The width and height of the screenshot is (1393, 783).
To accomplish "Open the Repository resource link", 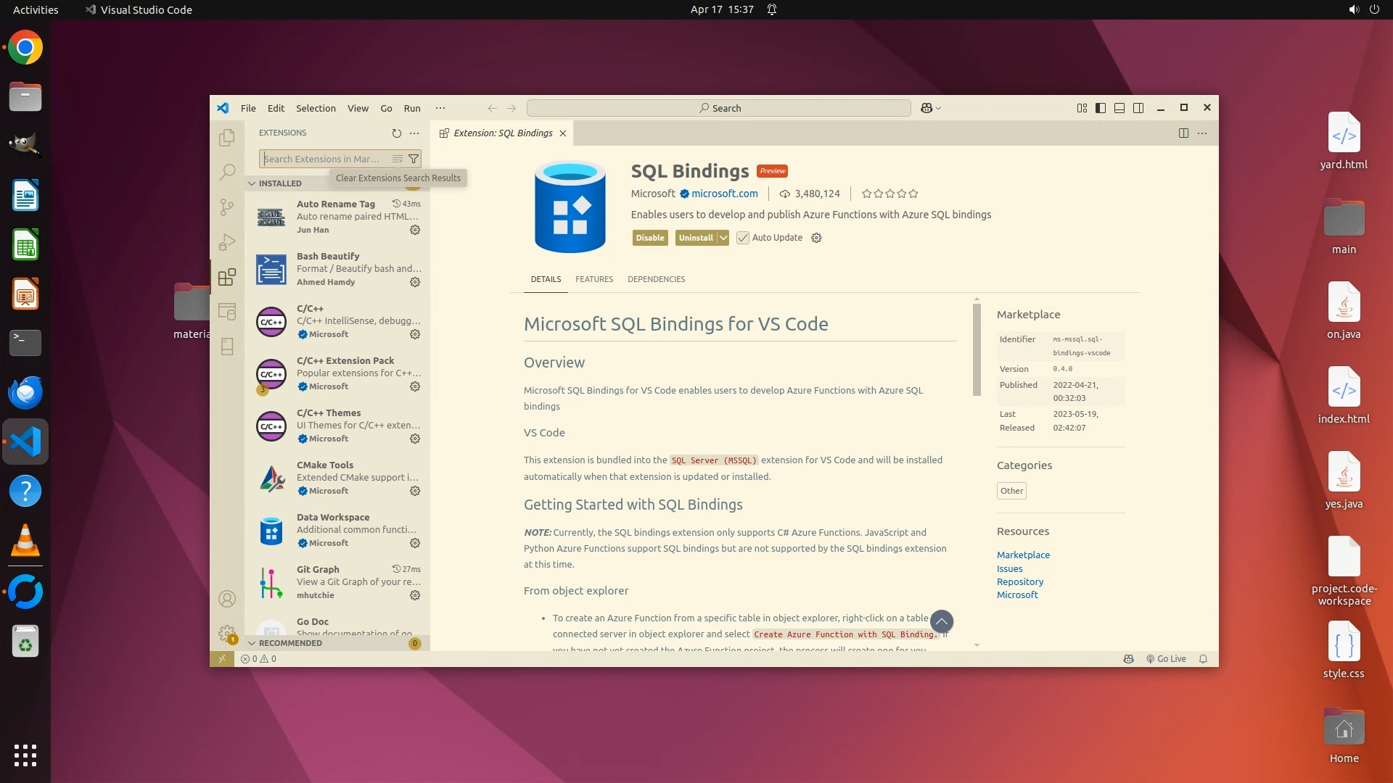I will click(x=1019, y=581).
